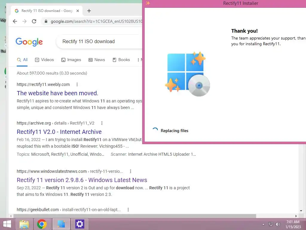The height and width of the screenshot is (230, 306).
Task: Open the Settings gear taskbar app
Action: click(x=79, y=224)
